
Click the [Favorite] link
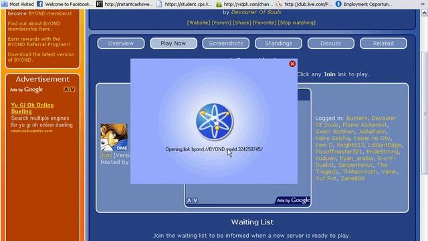tap(265, 23)
